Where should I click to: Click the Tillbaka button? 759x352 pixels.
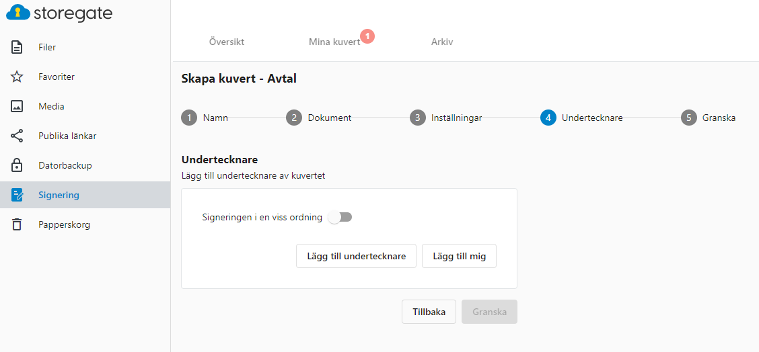pos(429,312)
